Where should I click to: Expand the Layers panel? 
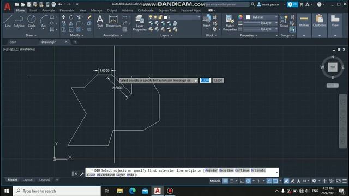pos(166,35)
